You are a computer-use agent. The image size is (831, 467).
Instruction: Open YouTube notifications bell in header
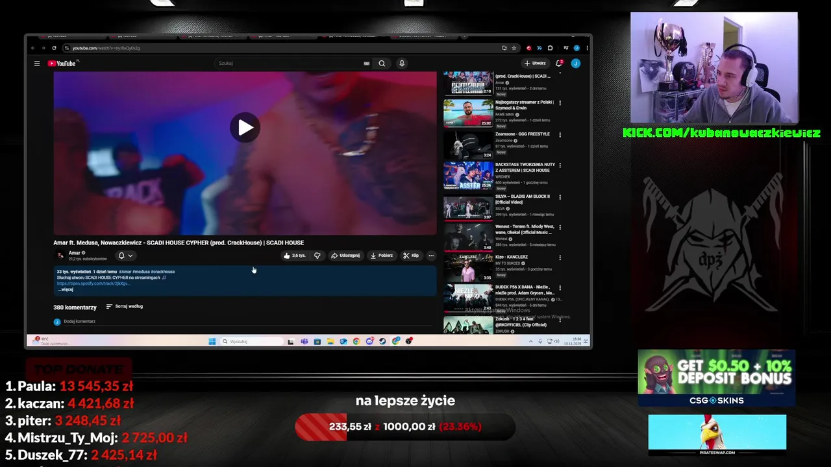click(x=558, y=64)
